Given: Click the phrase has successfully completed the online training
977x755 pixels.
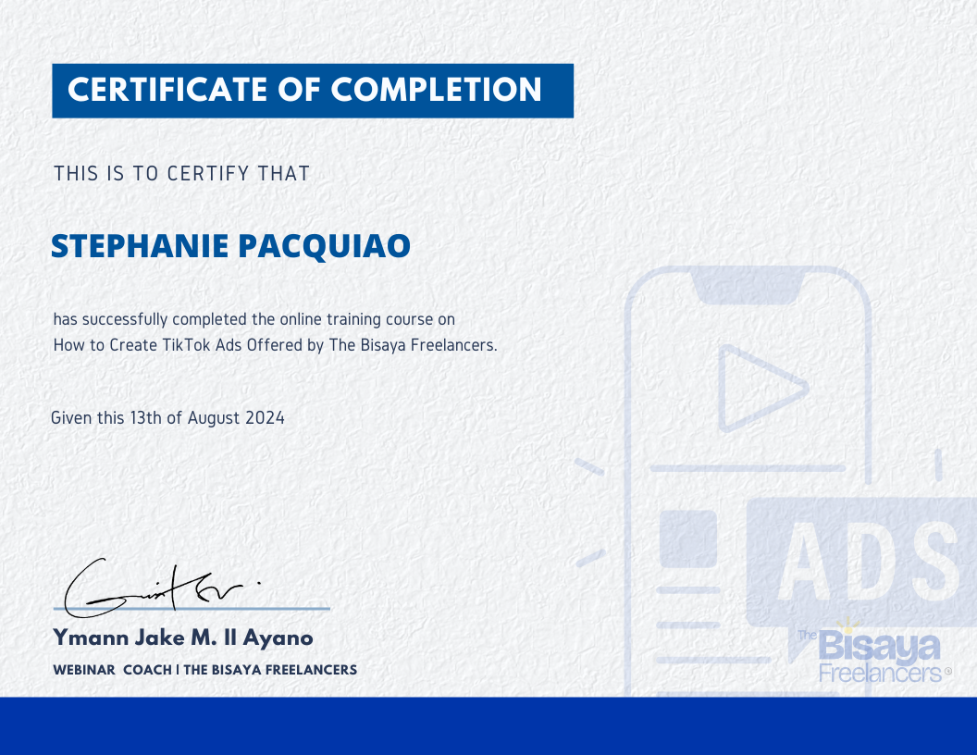Looking at the screenshot, I should [254, 319].
